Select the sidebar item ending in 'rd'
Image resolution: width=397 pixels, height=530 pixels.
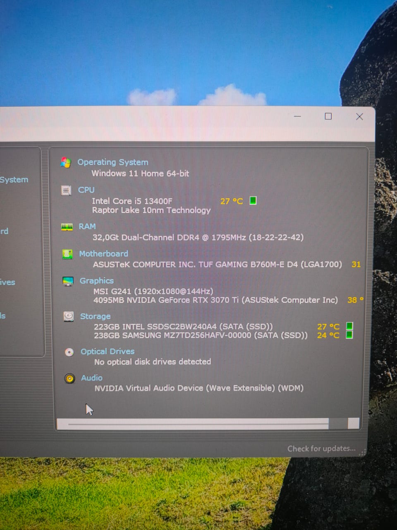pyautogui.click(x=4, y=231)
